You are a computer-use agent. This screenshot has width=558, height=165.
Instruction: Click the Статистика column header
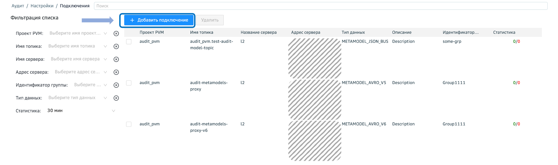pyautogui.click(x=504, y=32)
